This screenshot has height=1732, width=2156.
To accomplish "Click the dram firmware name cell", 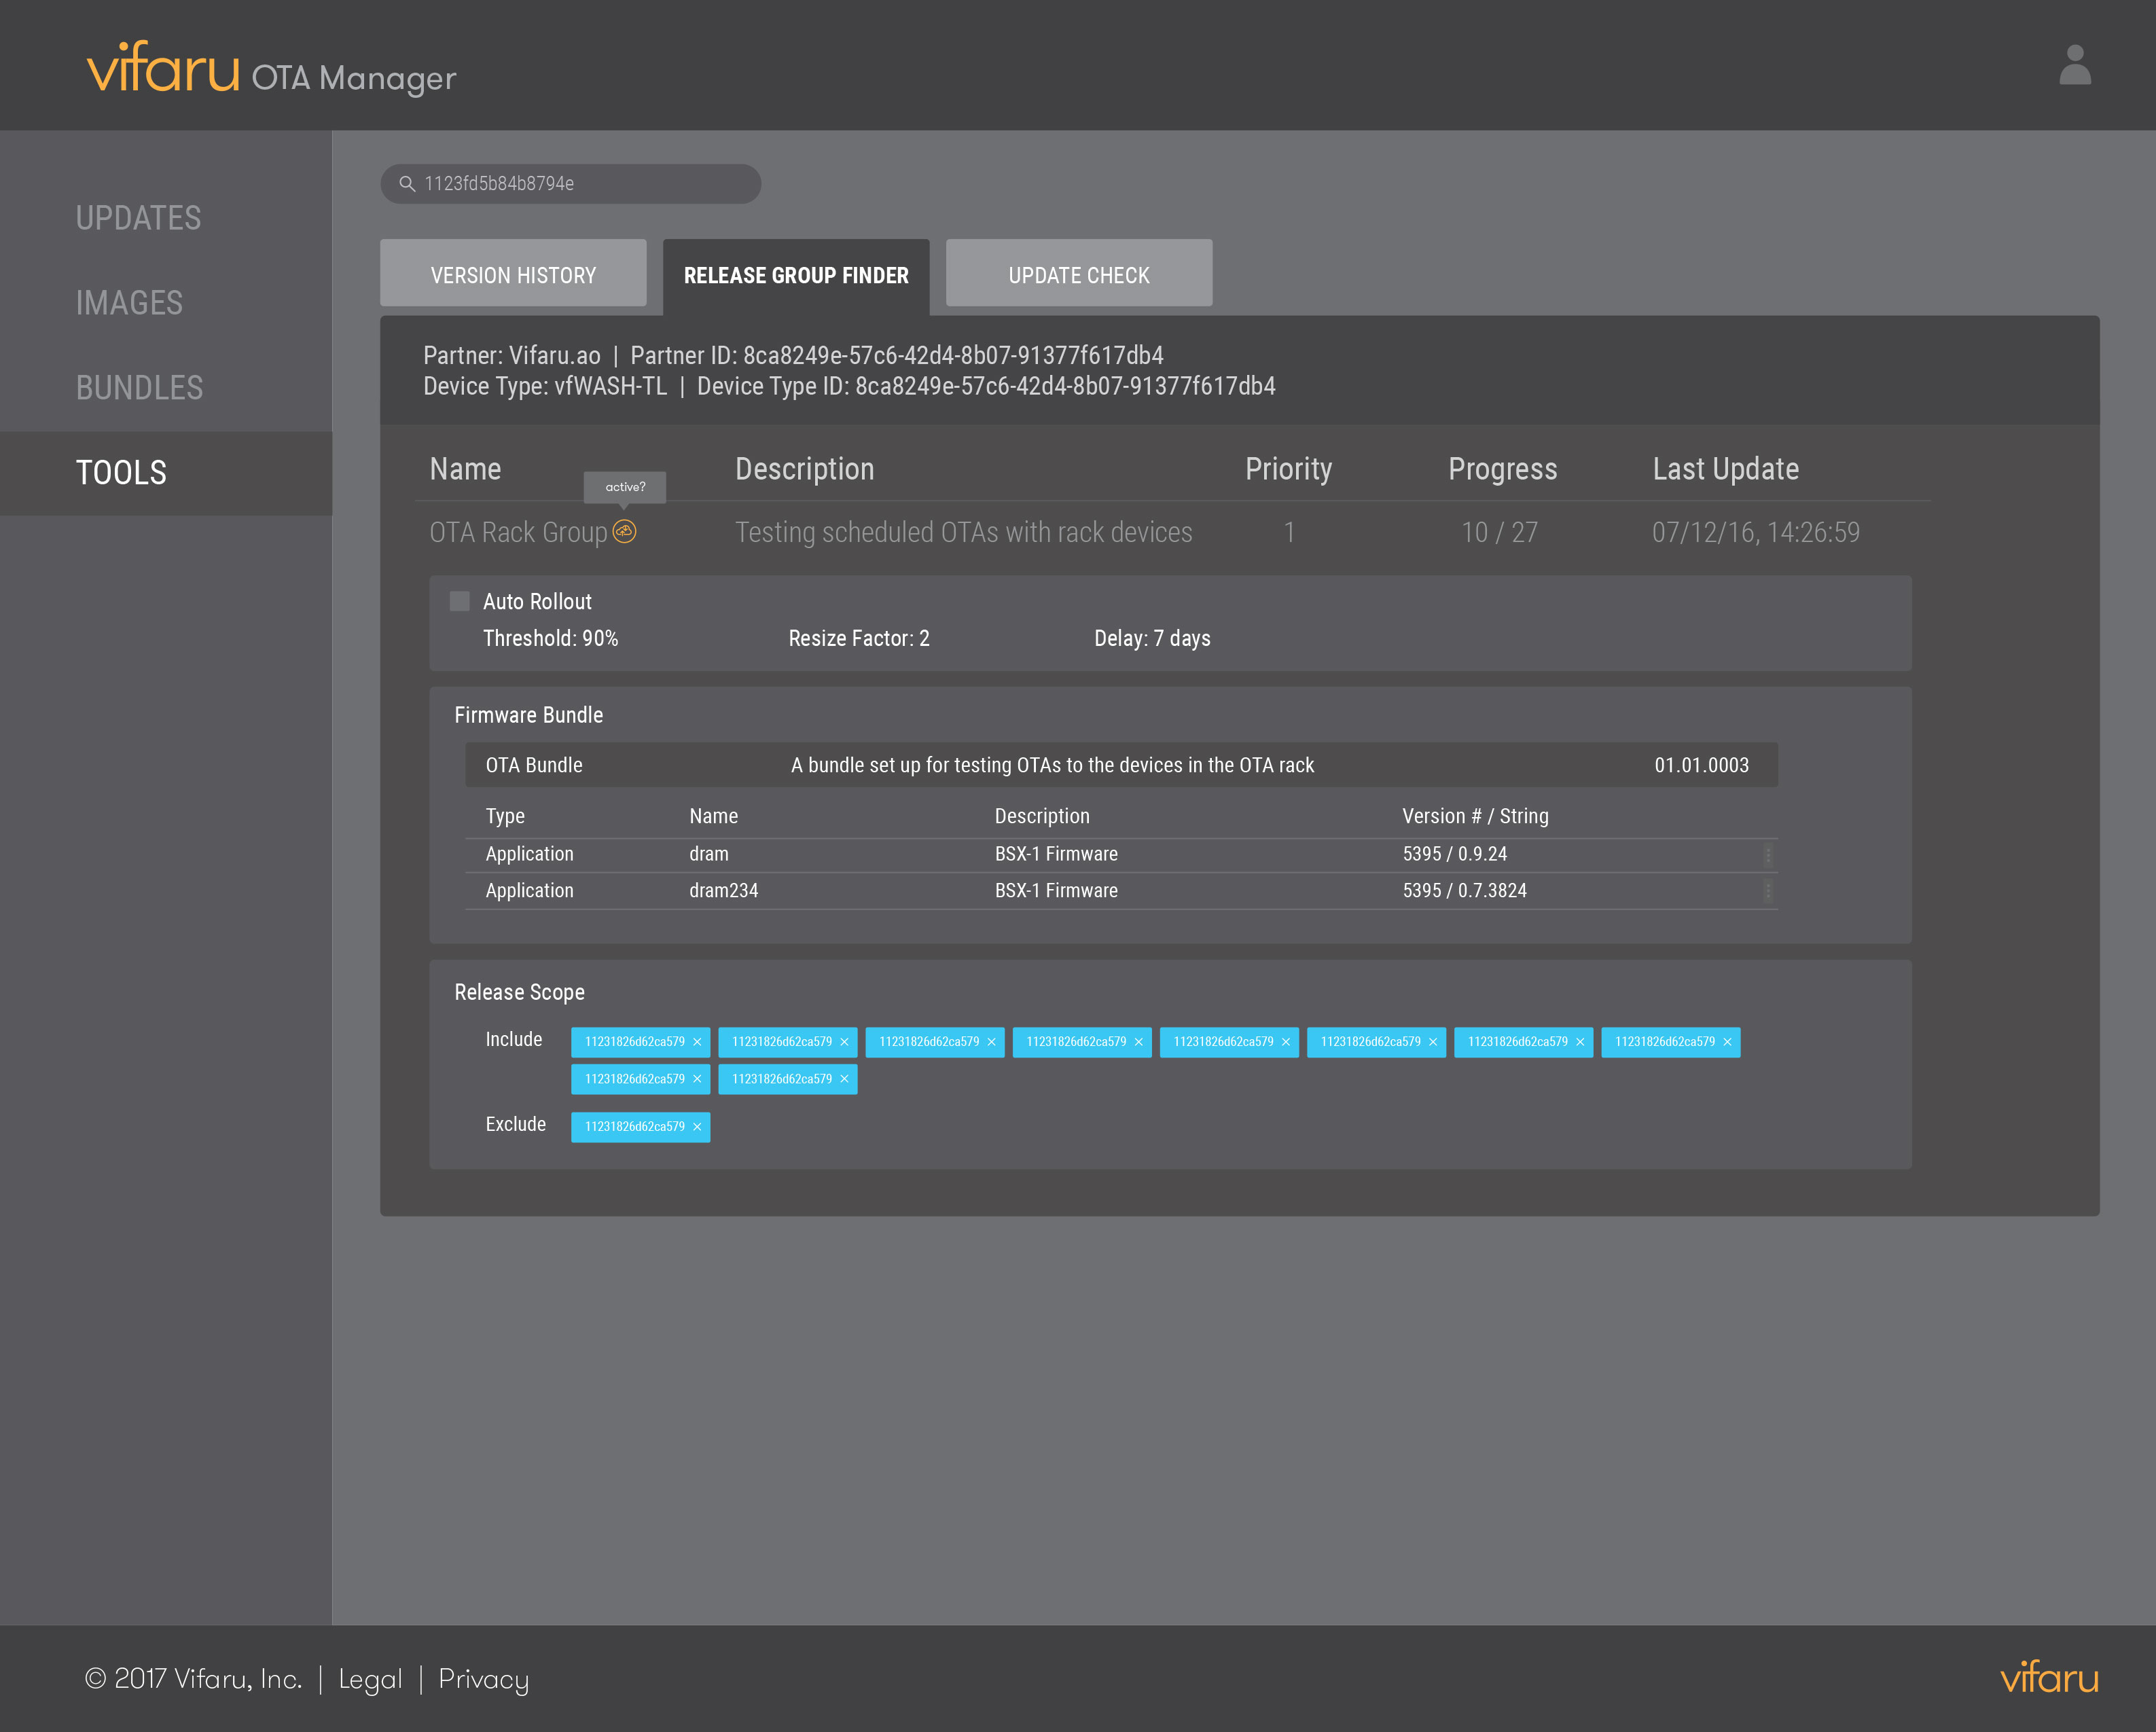I will tap(708, 854).
